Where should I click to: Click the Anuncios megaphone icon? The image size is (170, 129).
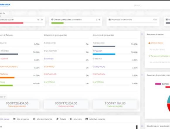click(x=71, y=119)
